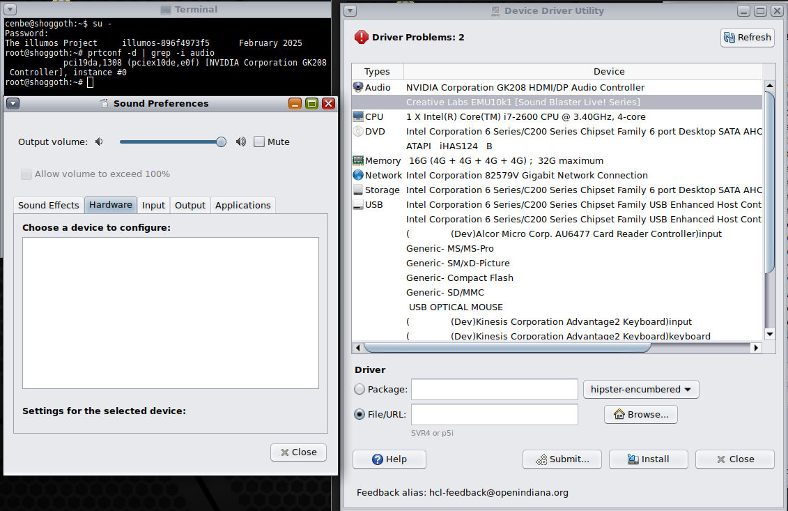
Task: Maximize the Device Driver Utility window
Action: click(x=760, y=10)
